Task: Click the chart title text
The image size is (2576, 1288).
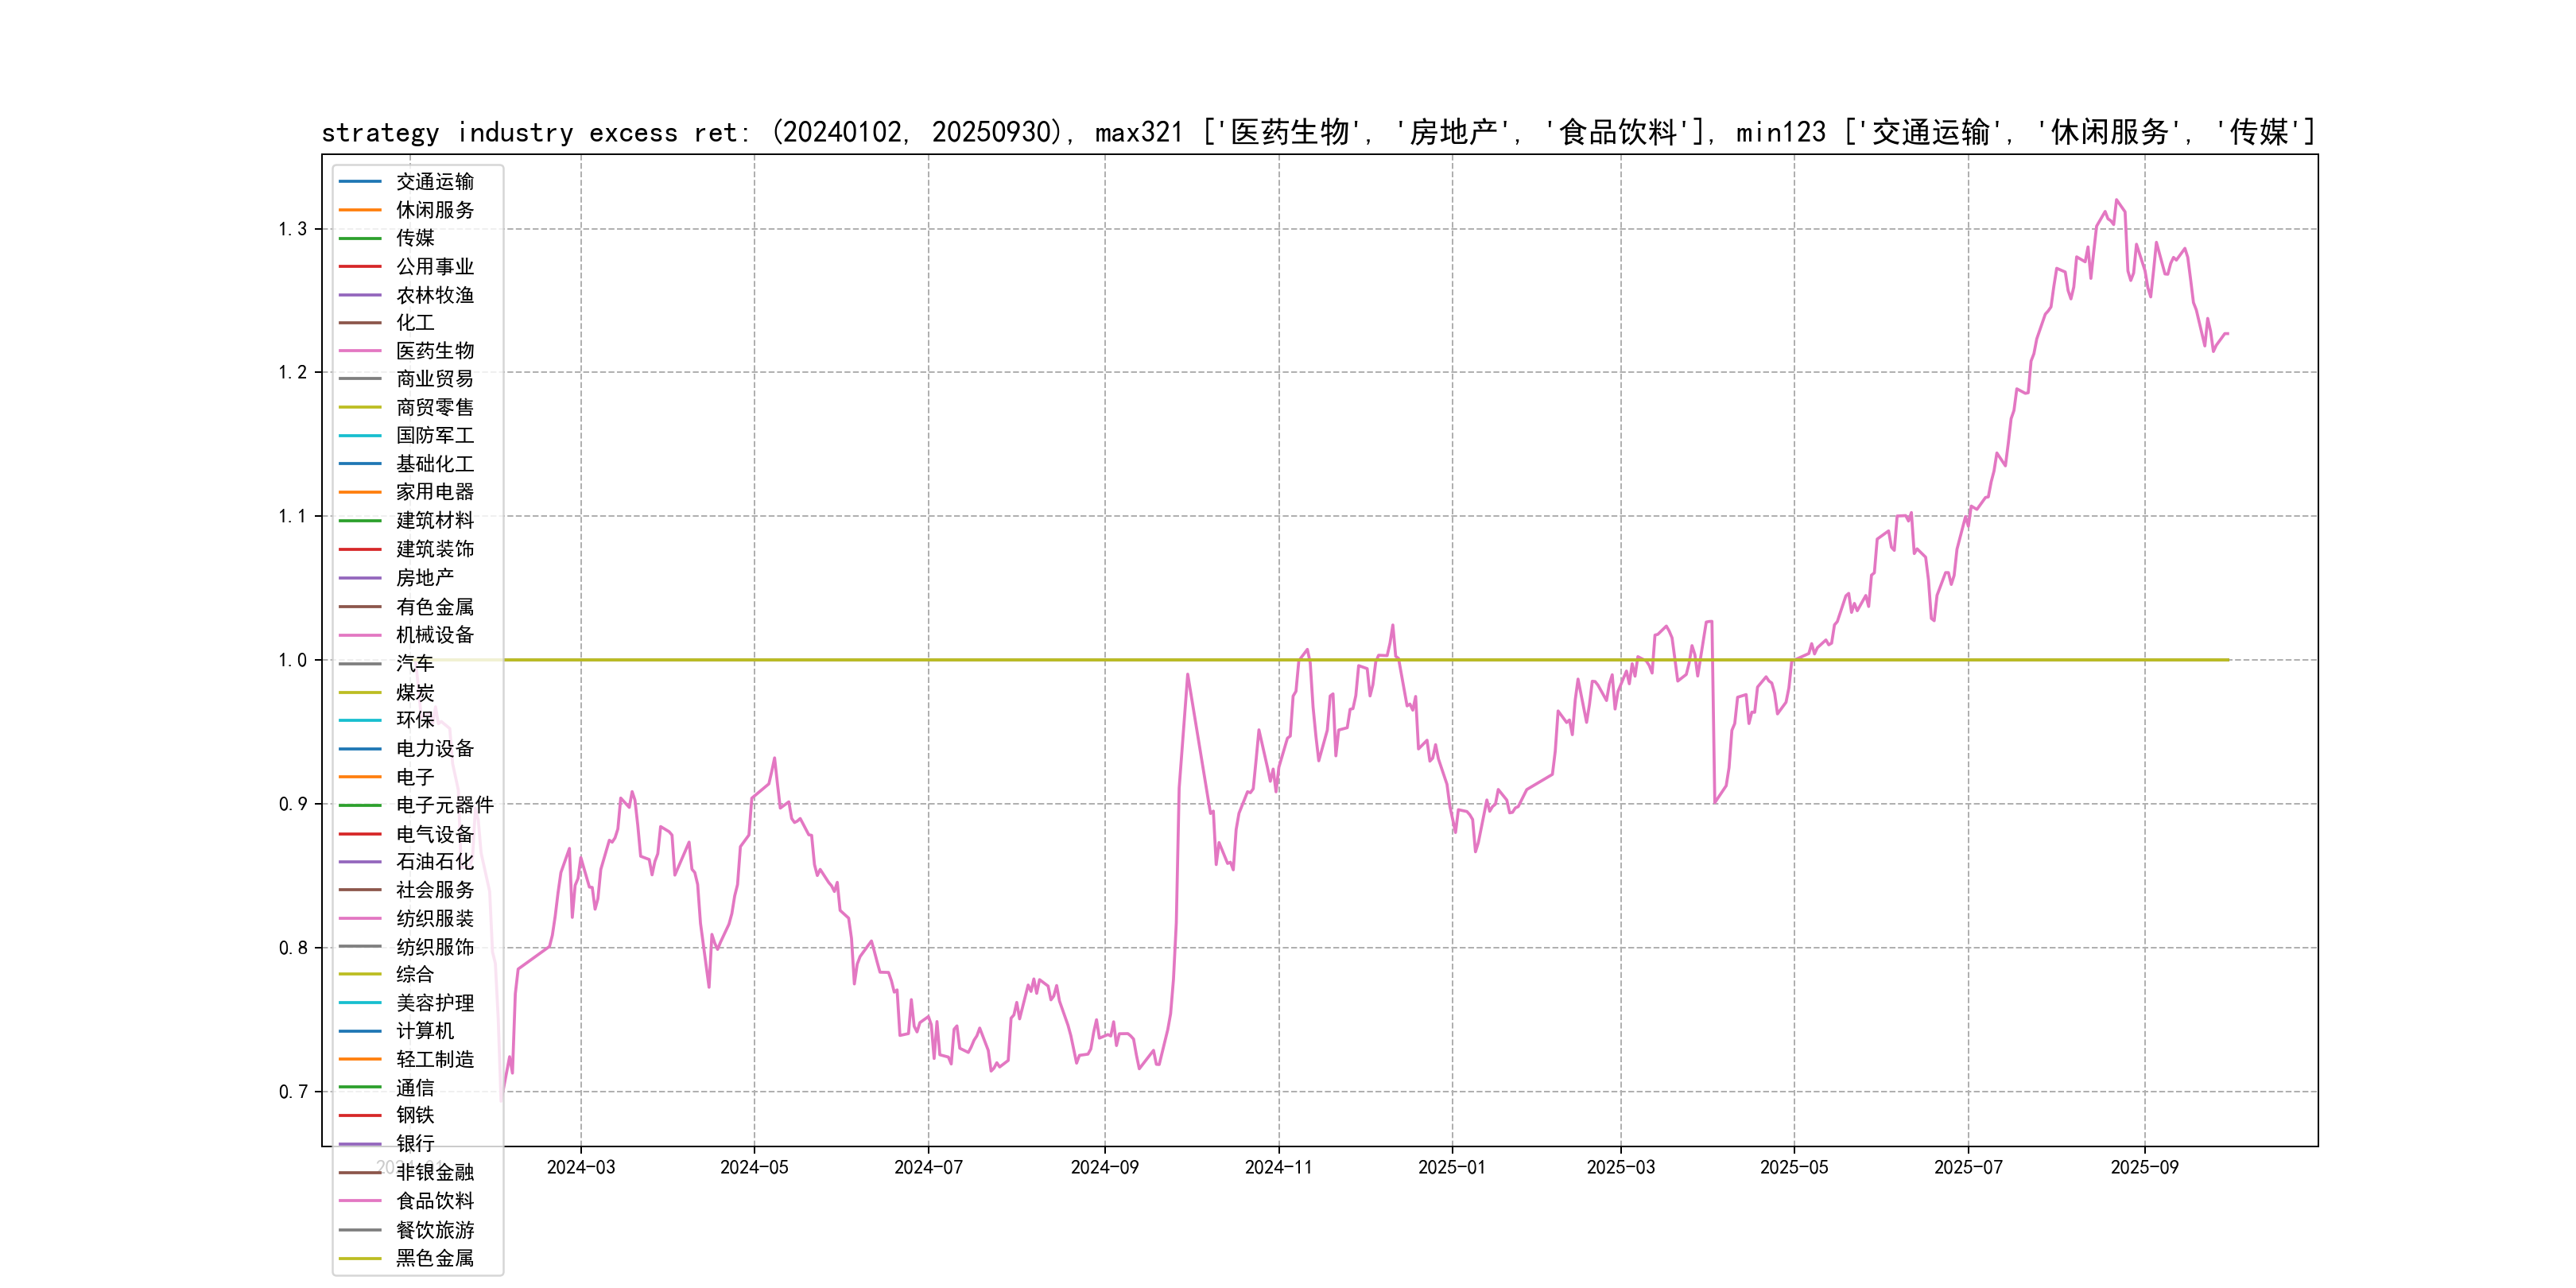Action: pyautogui.click(x=1318, y=132)
